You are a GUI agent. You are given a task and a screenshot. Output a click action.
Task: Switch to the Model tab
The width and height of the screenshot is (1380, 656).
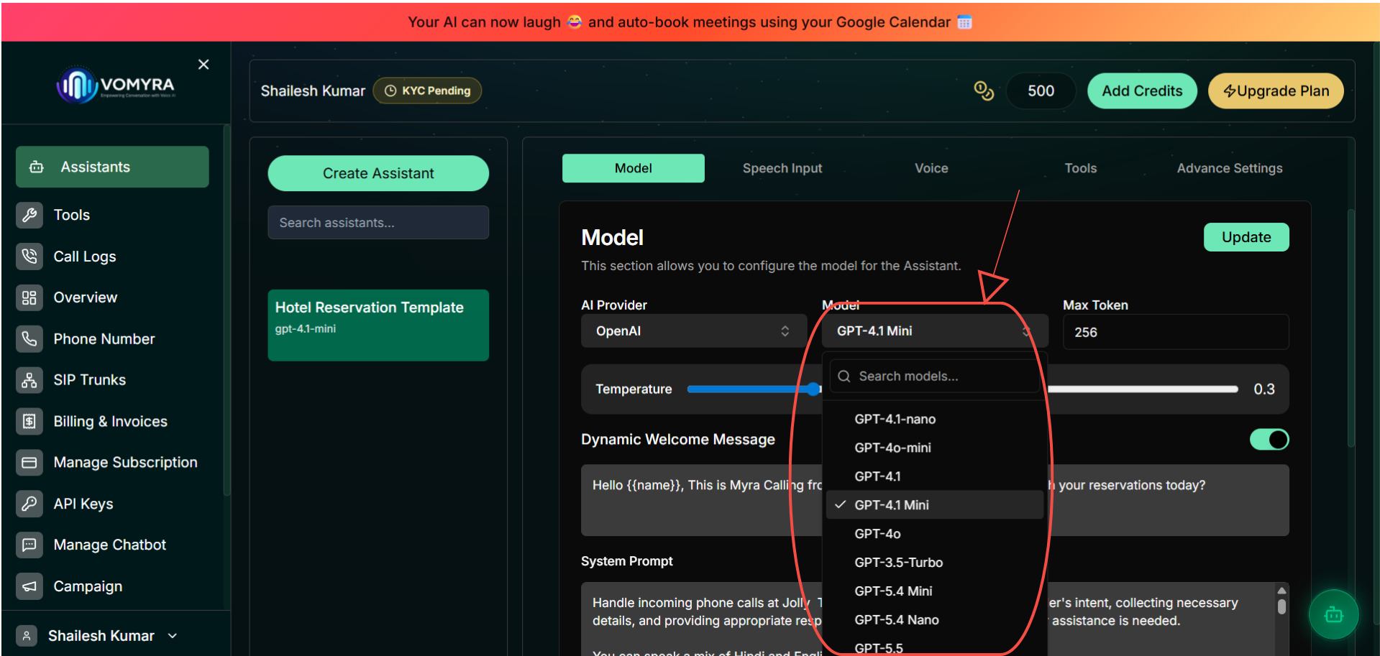tap(633, 168)
